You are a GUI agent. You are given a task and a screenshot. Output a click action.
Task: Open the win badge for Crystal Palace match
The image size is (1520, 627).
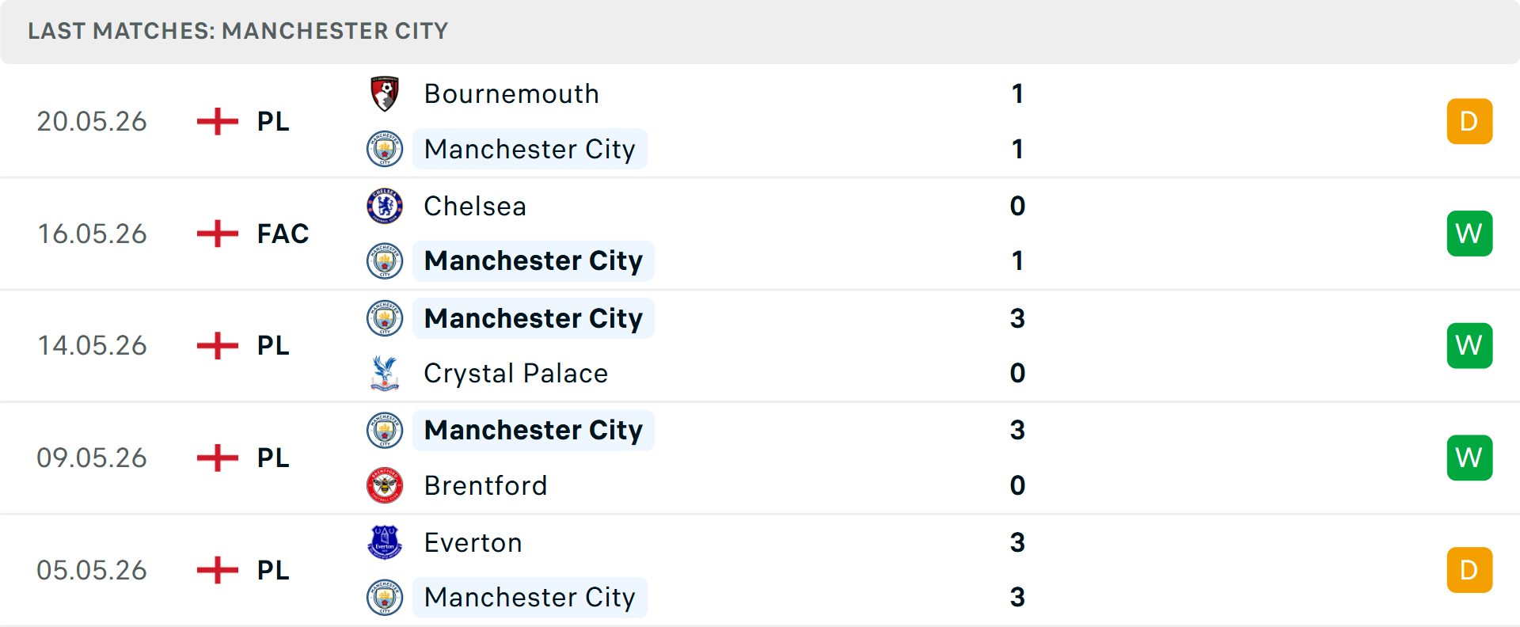coord(1469,346)
